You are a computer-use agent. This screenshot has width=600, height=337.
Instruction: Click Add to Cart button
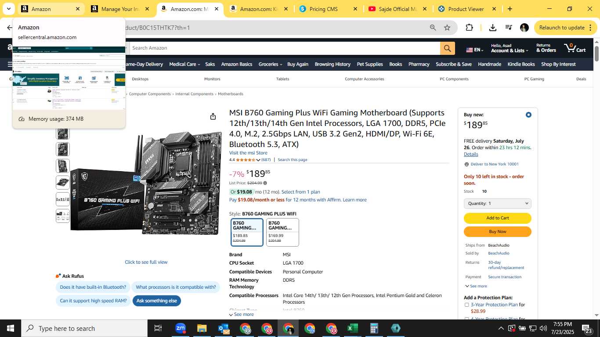[498, 218]
